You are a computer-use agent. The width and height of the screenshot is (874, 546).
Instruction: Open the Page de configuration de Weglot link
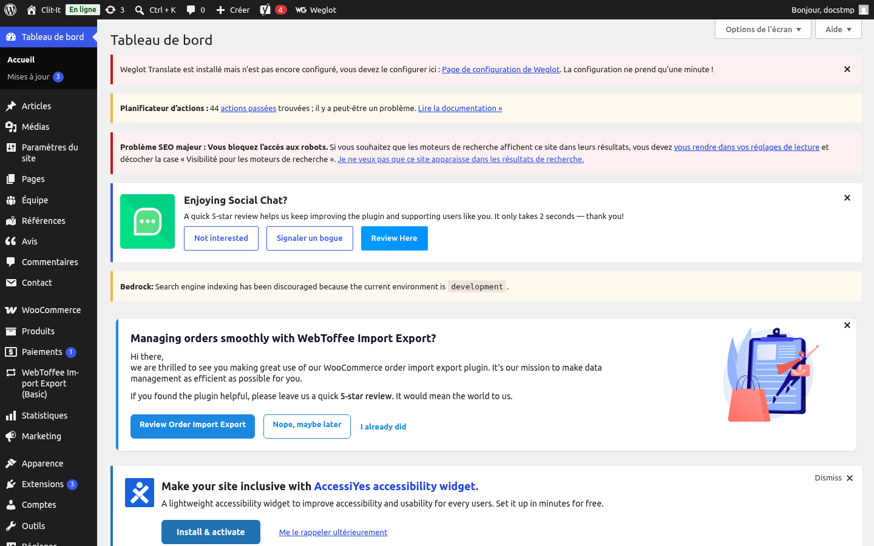coord(501,69)
